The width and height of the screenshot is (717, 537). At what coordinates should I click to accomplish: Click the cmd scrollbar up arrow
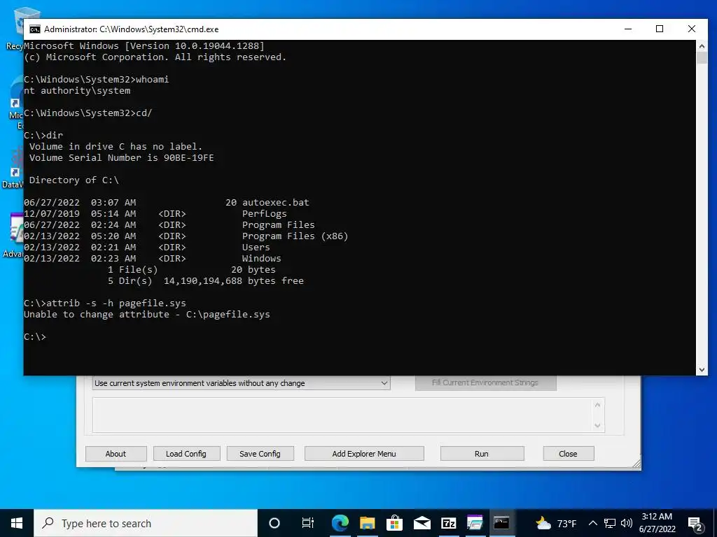(702, 45)
